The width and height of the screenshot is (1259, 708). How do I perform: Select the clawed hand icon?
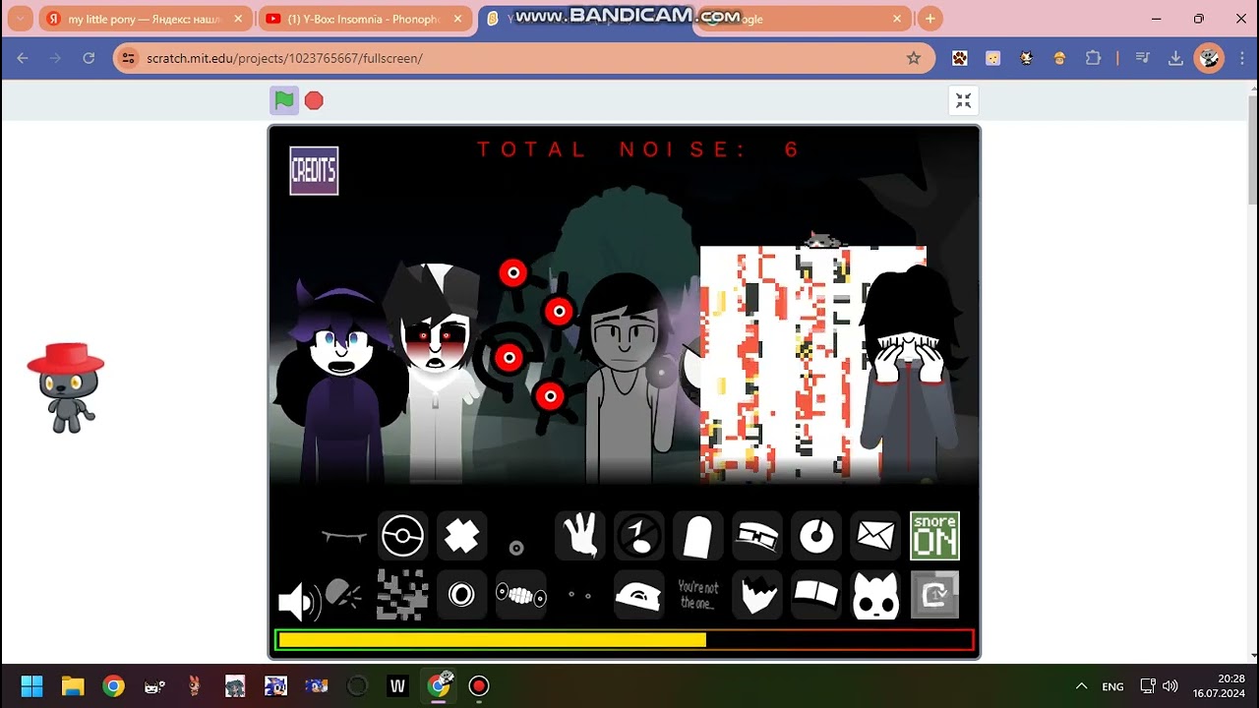pos(580,537)
